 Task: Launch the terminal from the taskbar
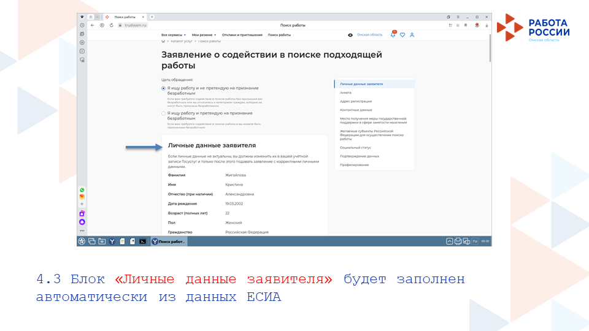(x=142, y=242)
